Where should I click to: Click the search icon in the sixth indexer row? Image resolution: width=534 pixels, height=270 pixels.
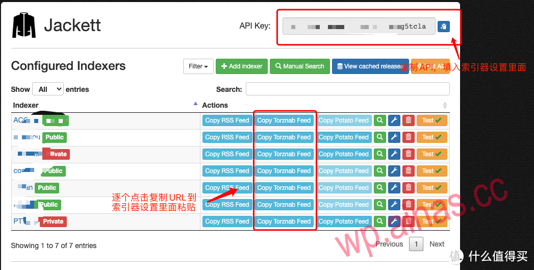380,205
